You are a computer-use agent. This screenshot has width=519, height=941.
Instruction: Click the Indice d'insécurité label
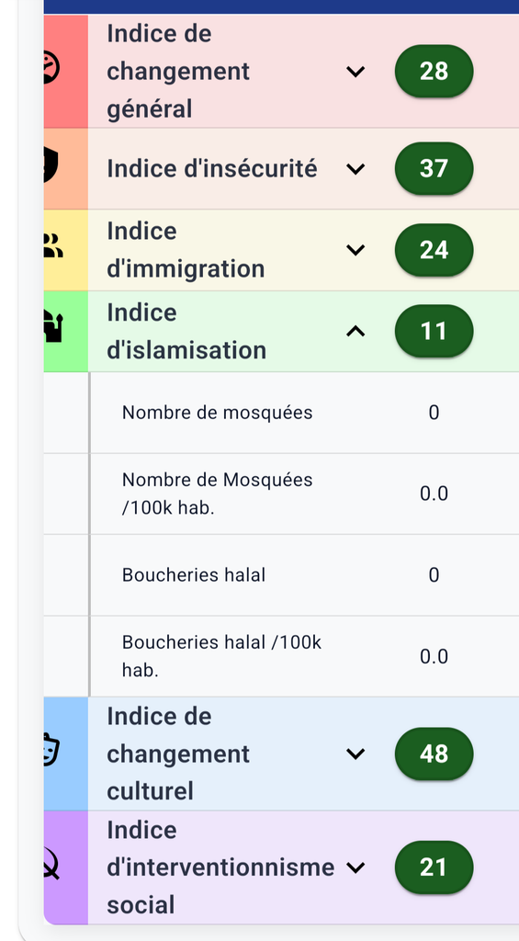click(212, 169)
